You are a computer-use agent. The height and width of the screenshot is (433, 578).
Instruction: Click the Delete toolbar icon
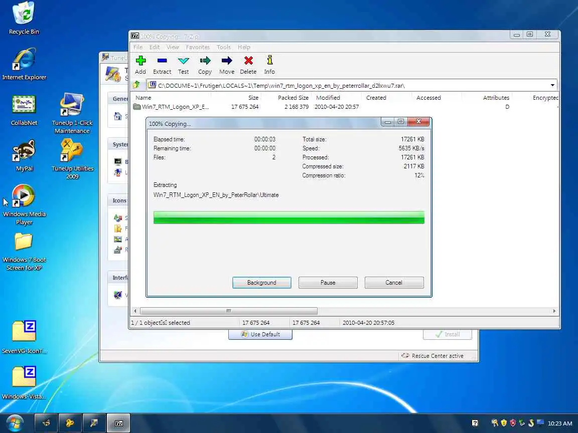pos(248,65)
